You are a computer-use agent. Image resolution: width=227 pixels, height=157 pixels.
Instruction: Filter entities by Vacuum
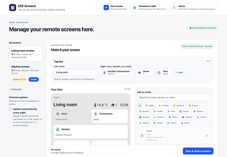[144, 117]
